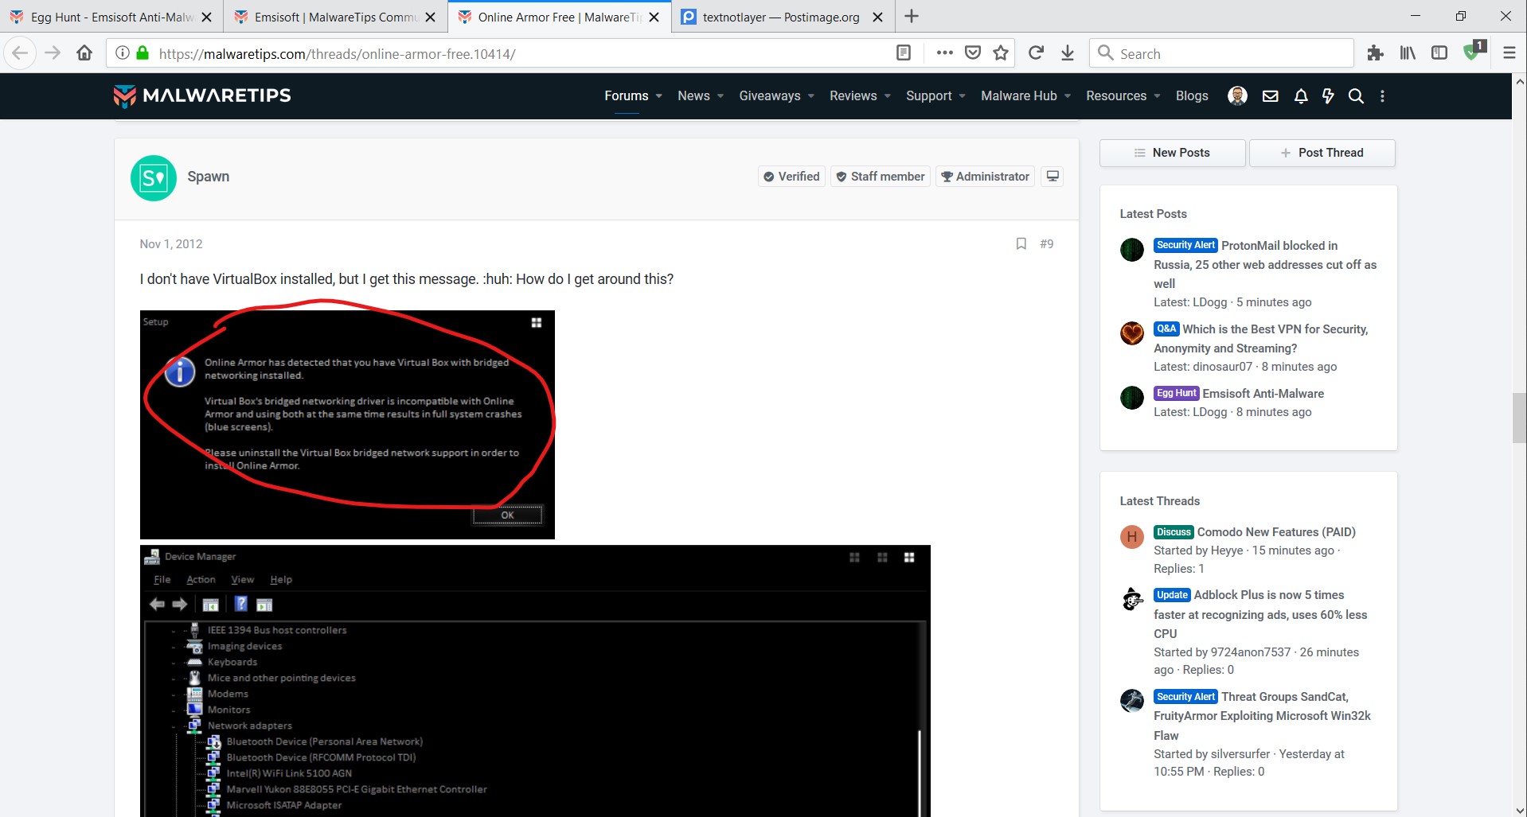This screenshot has height=817, width=1527.
Task: Click the MalwareTips logo
Action: coord(202,95)
